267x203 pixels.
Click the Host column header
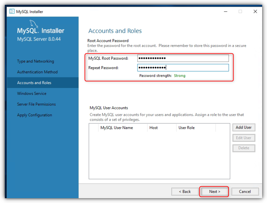(x=162, y=128)
